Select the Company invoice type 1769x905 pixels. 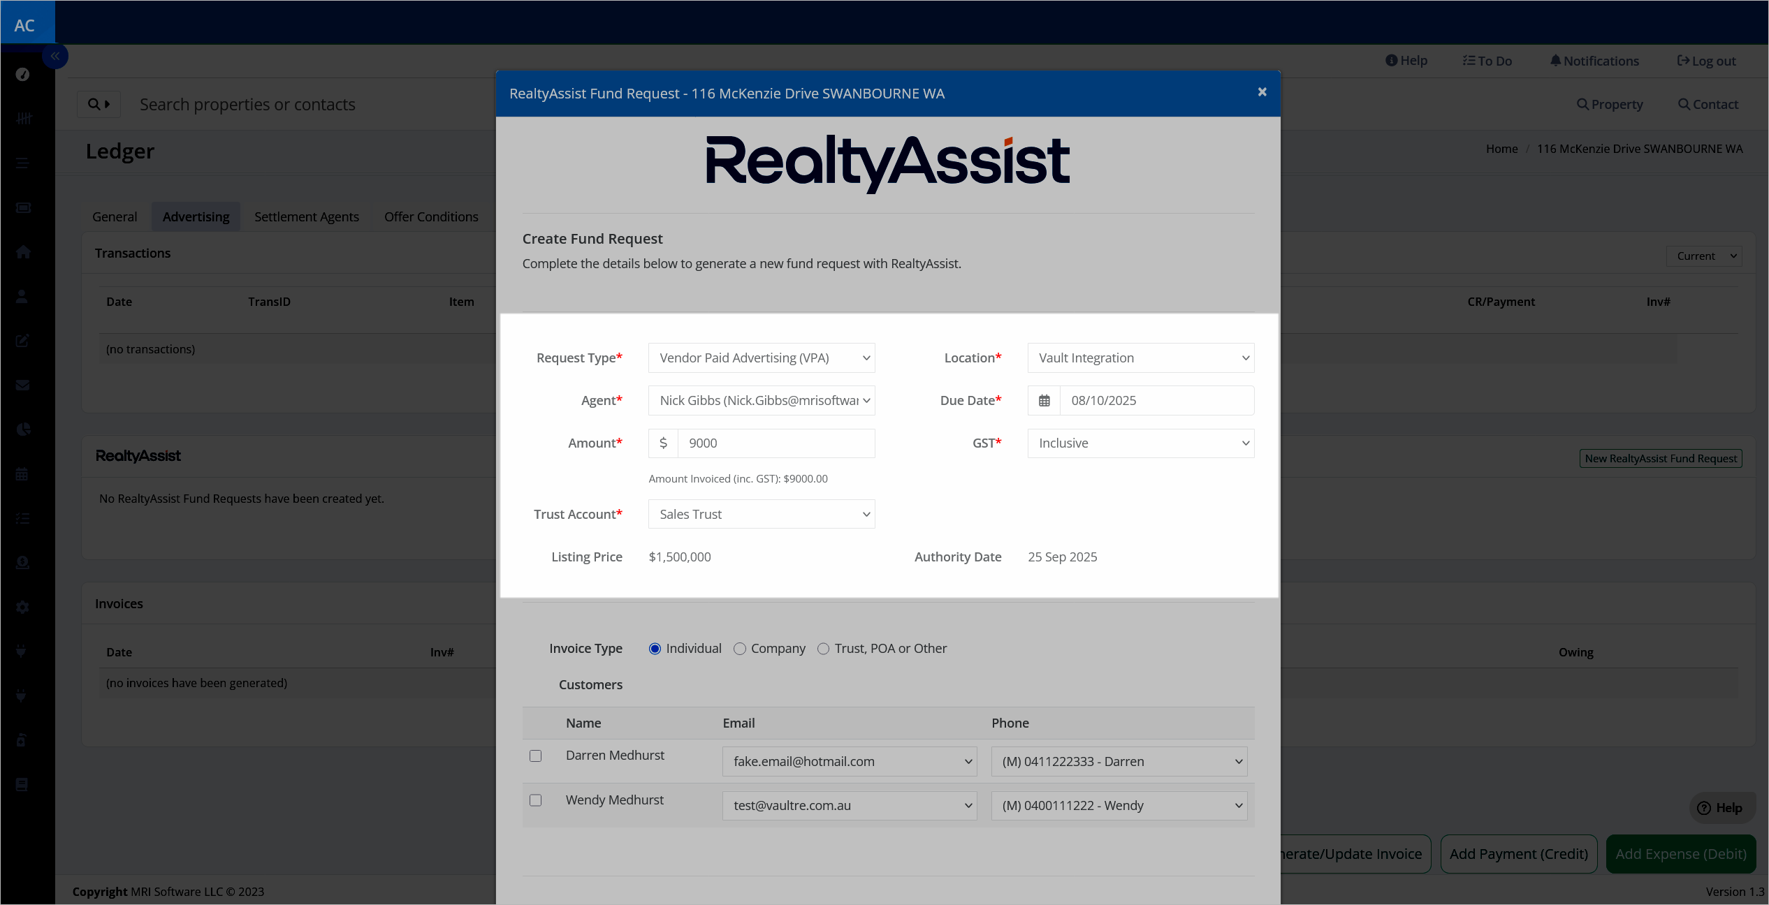[740, 649]
